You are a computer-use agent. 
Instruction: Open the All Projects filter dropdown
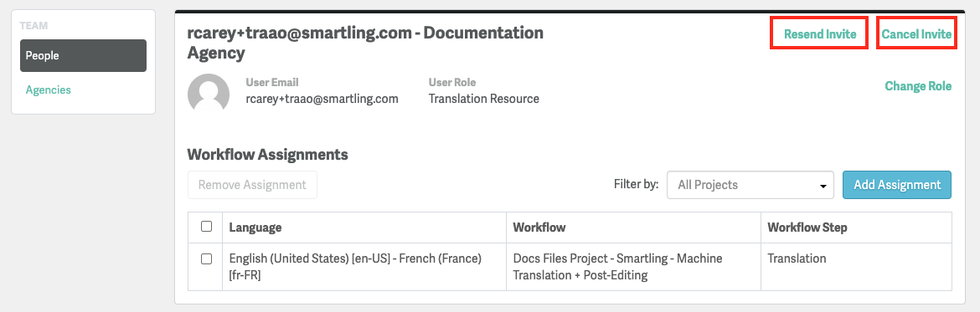(750, 185)
